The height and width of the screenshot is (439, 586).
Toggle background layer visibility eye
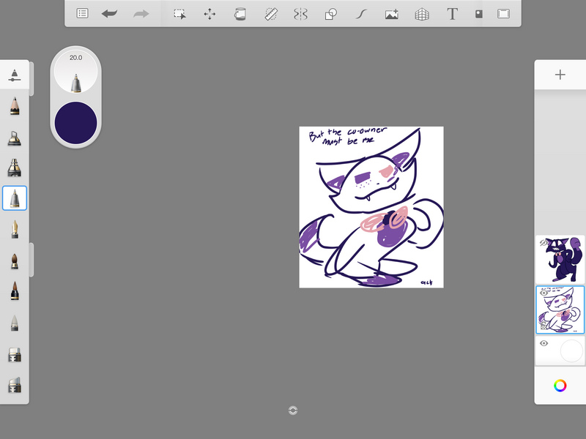[544, 343]
